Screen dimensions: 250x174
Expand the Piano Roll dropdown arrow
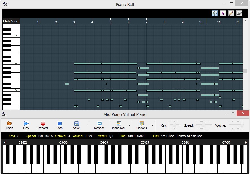pos(129,125)
